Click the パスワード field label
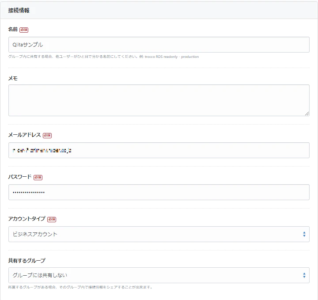The width and height of the screenshot is (318, 300). [x=20, y=177]
